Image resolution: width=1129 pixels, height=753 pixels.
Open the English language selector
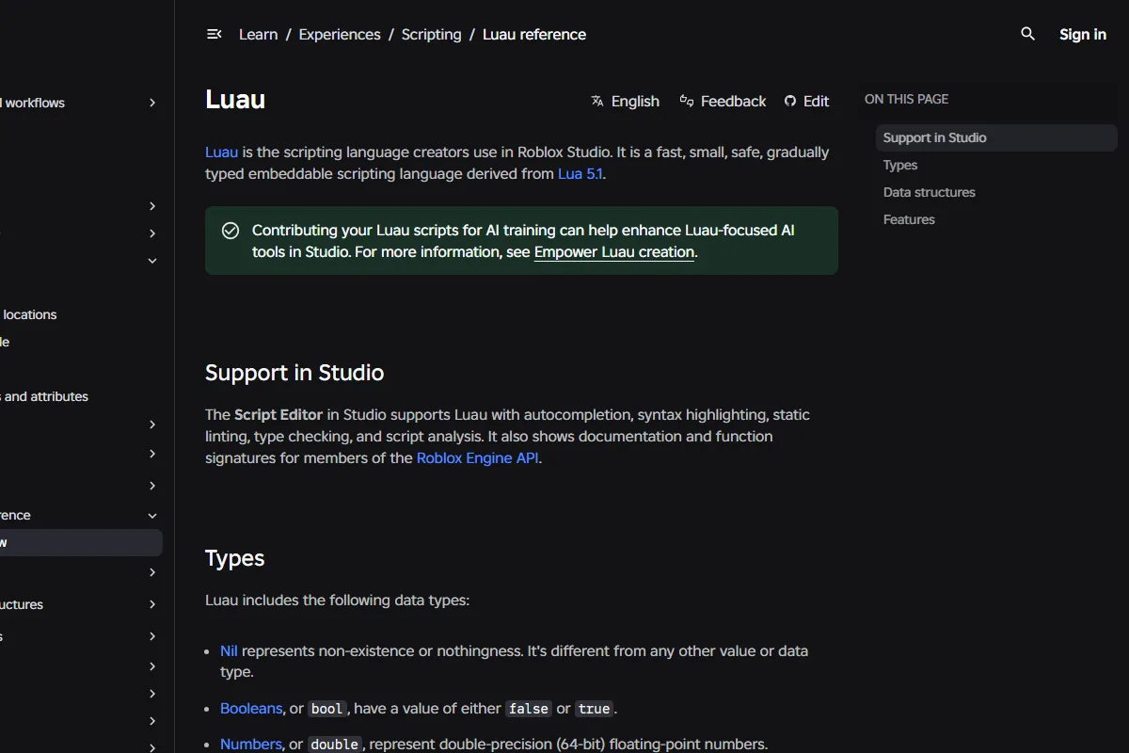tap(626, 101)
